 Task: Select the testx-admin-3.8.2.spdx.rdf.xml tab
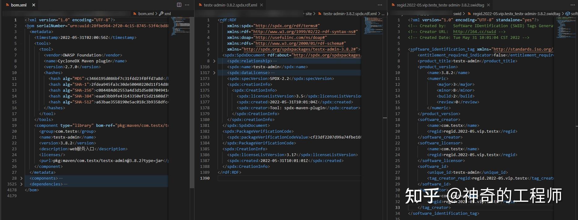pyautogui.click(x=230, y=5)
